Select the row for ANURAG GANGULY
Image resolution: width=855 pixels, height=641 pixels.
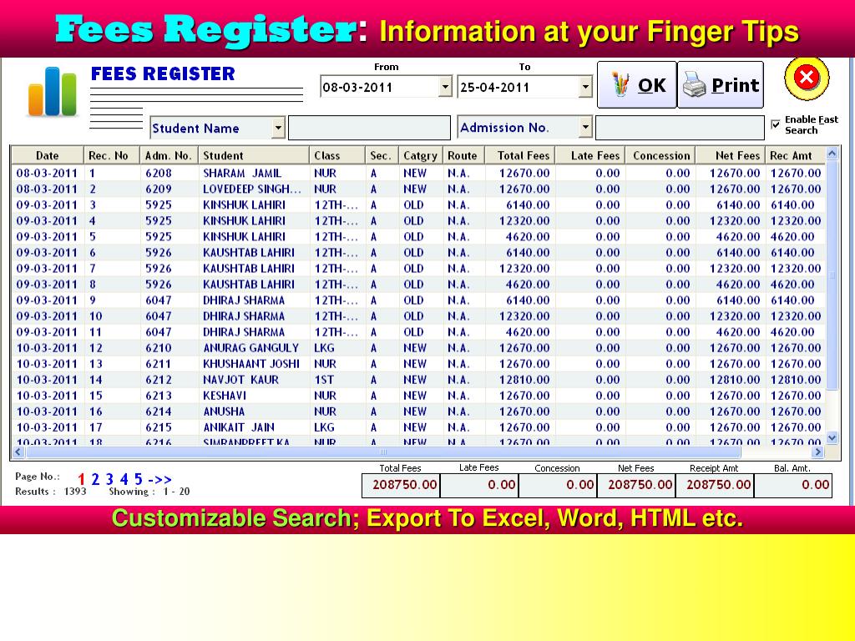[250, 348]
